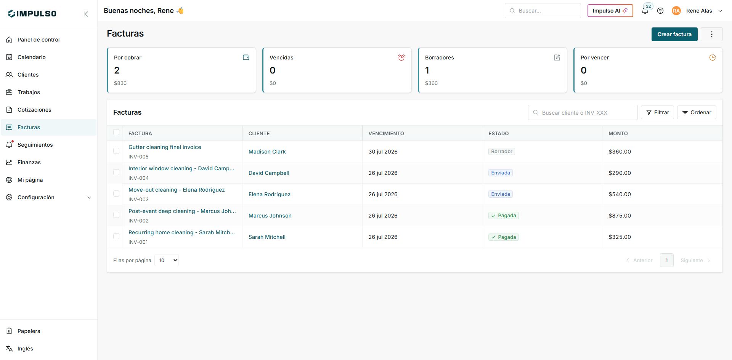Check the box for invoice INV-005
Viewport: 732px width, 360px height.
[x=116, y=151]
